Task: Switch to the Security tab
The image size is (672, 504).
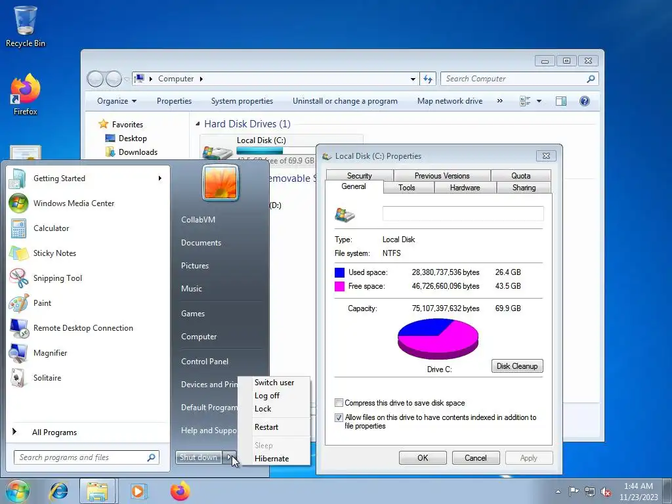Action: [x=360, y=176]
